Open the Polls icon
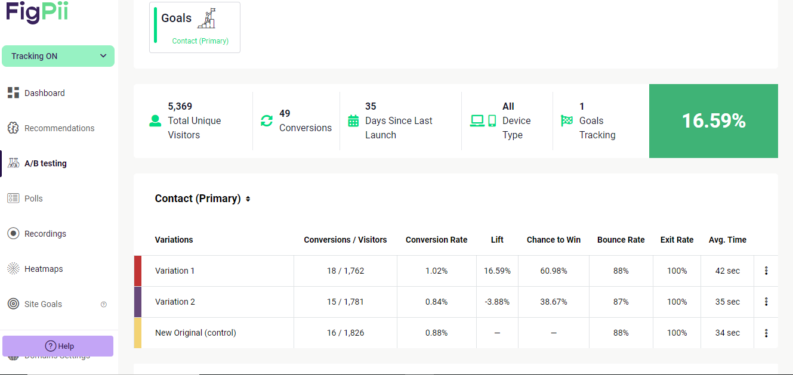Viewport: 793px width, 375px height. coord(13,199)
